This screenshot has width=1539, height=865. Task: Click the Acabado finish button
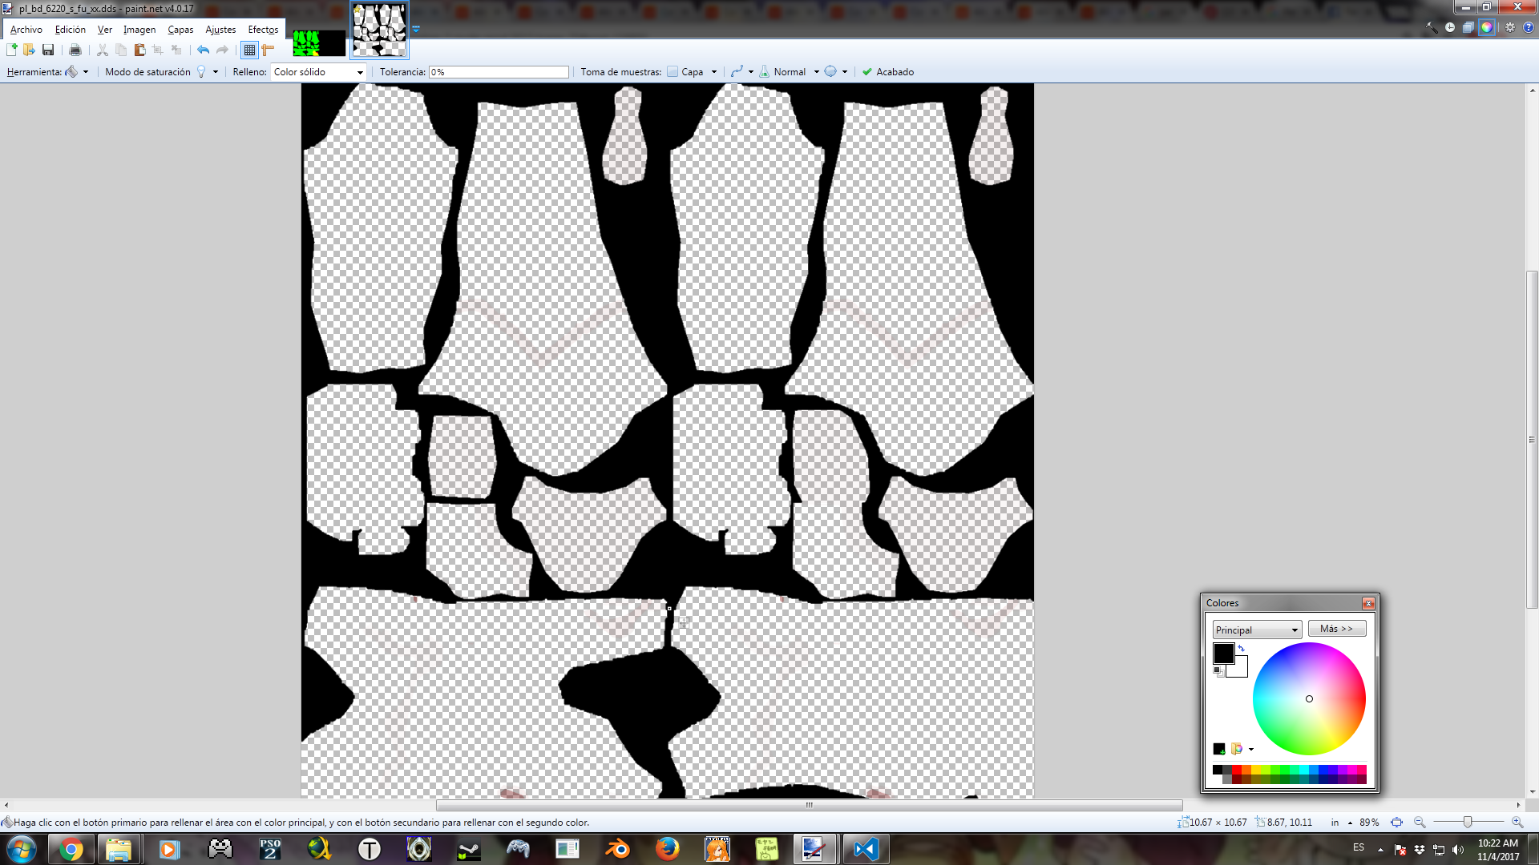(887, 72)
